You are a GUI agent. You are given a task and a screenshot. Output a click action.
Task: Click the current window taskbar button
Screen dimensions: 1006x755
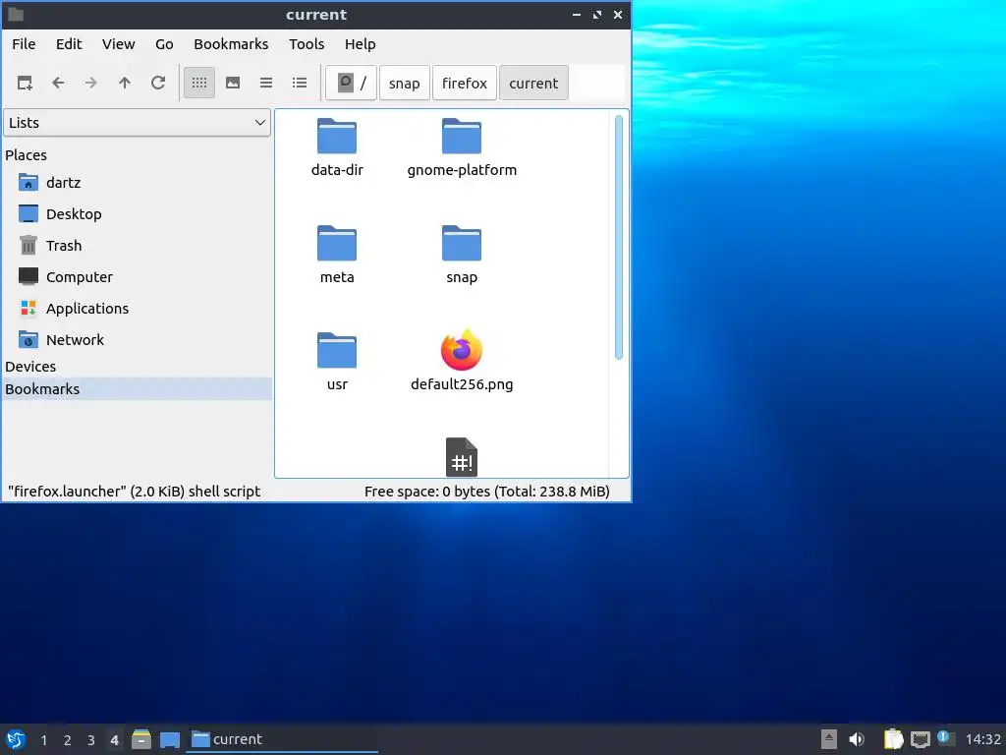(x=282, y=739)
